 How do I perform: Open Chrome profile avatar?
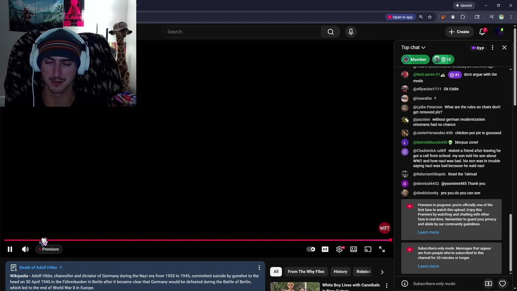click(x=501, y=17)
